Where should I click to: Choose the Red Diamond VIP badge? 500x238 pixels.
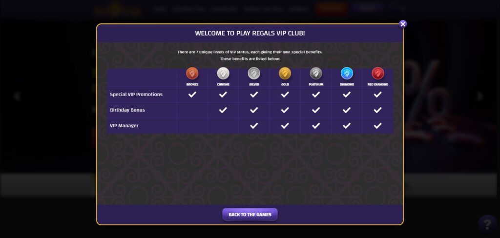(377, 74)
